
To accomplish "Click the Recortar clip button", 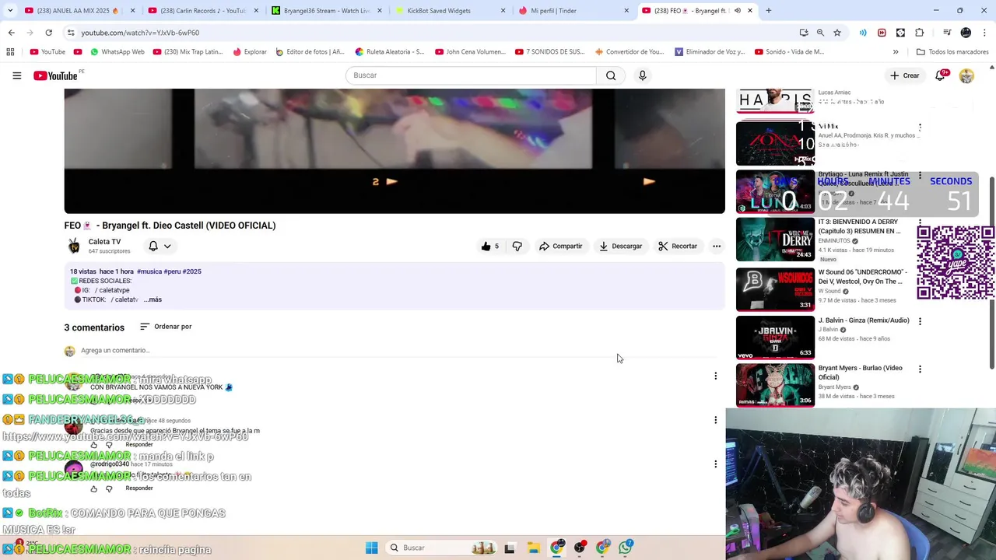I will [678, 246].
